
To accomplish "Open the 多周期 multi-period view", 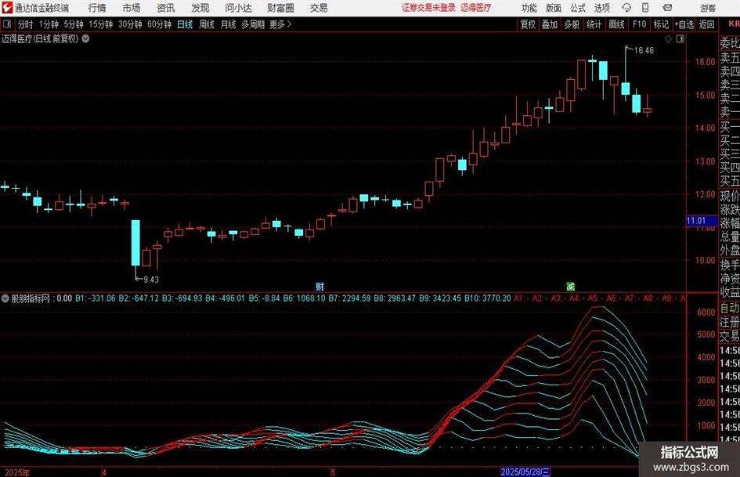I will 253,24.
